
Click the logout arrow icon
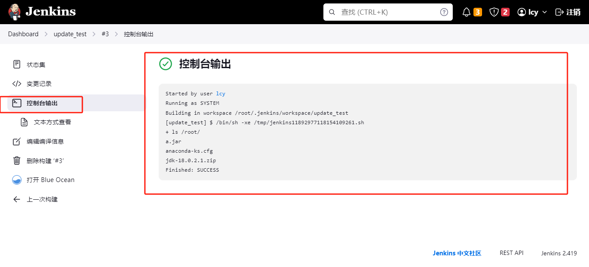(559, 12)
